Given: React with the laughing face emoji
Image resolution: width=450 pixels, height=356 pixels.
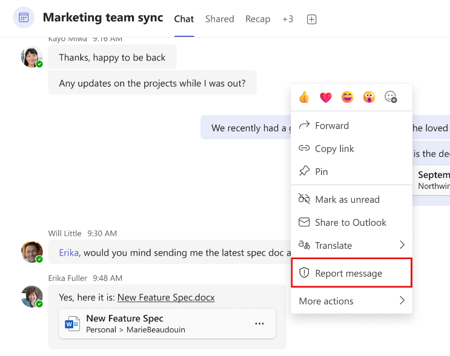Looking at the screenshot, I should tap(347, 97).
